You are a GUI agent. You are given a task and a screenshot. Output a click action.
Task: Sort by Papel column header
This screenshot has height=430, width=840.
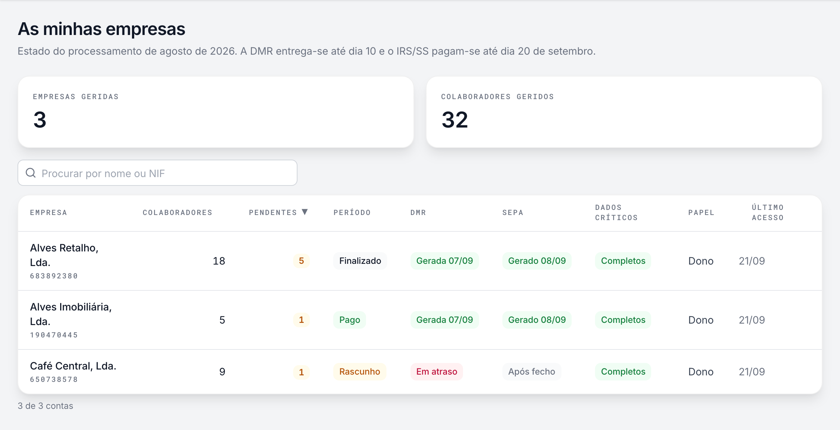point(701,212)
